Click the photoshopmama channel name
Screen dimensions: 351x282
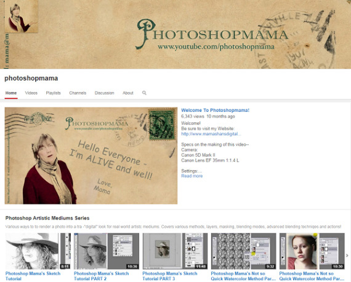31,78
